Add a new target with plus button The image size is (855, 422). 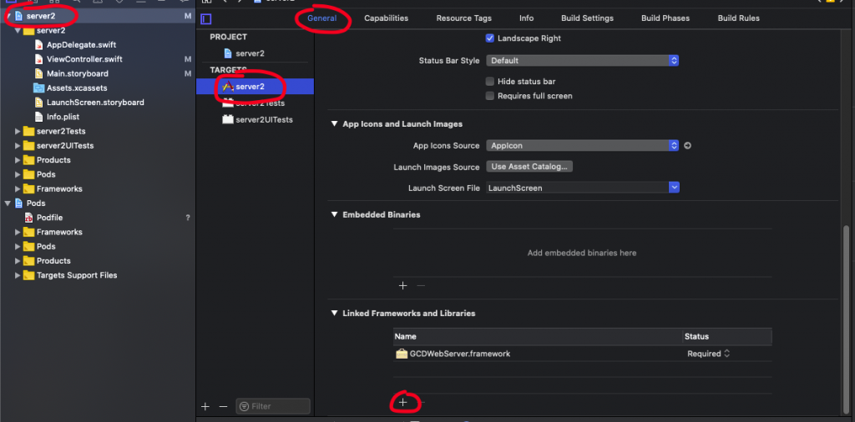click(205, 406)
